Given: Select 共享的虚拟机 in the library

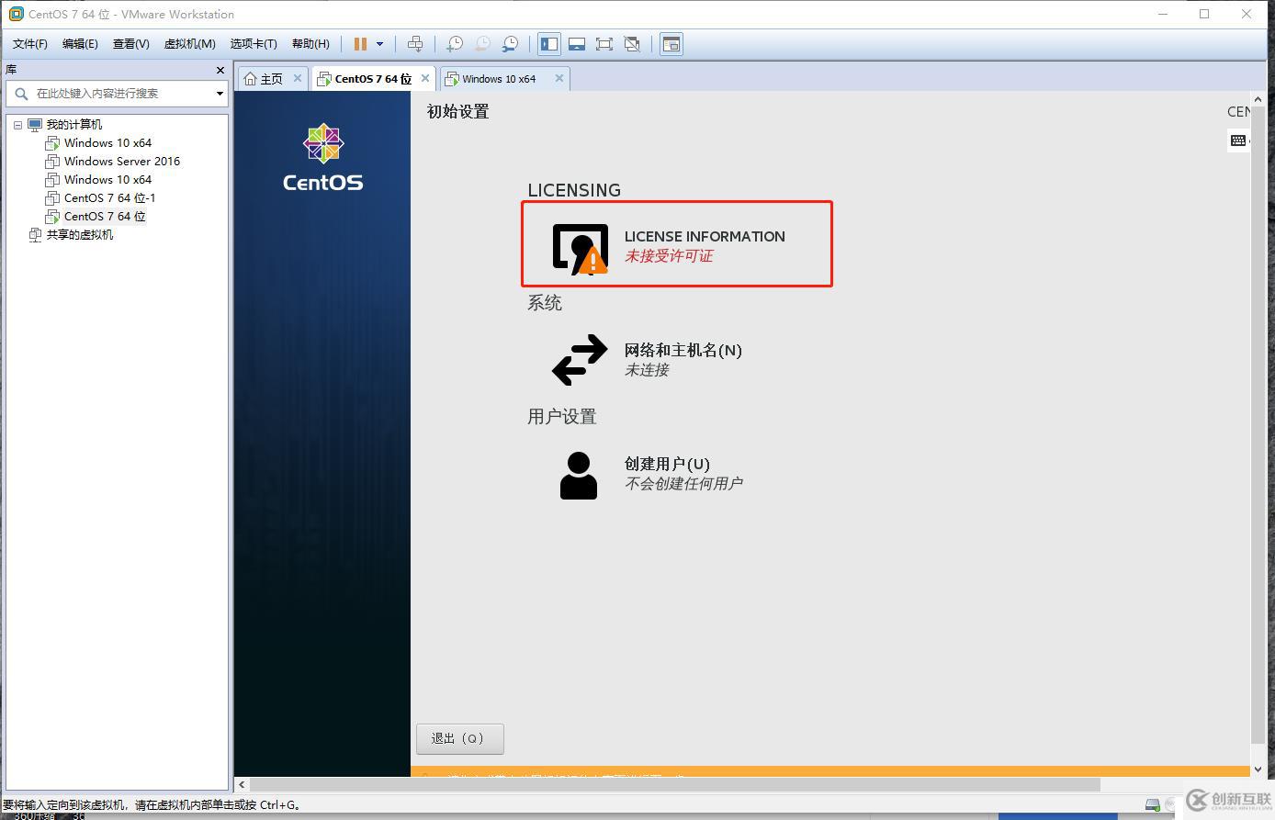Looking at the screenshot, I should tap(80, 235).
